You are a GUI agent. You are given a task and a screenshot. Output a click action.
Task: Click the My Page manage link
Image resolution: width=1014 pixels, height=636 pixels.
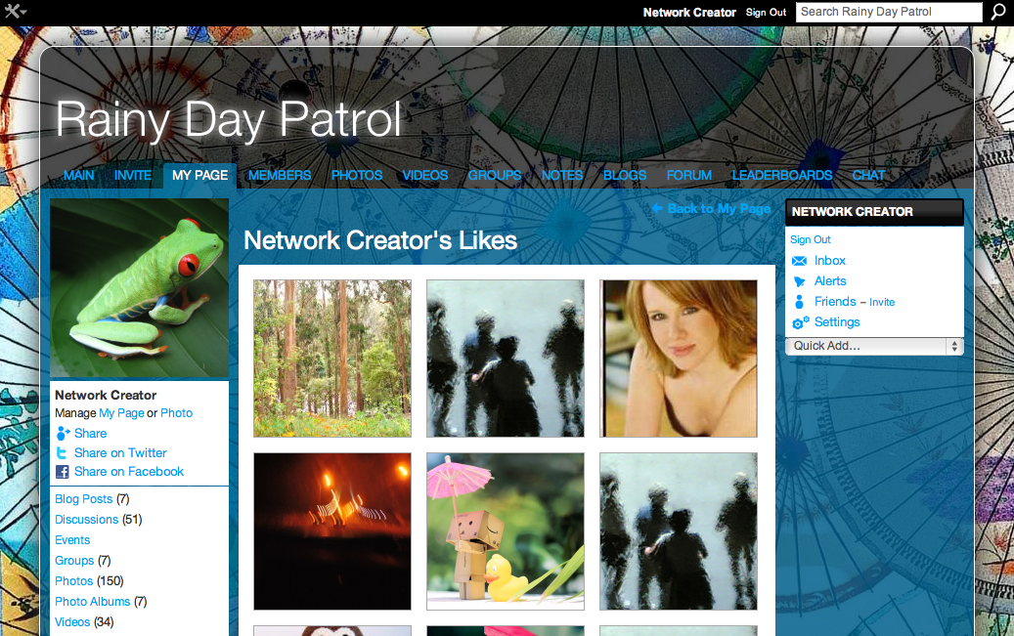121,413
